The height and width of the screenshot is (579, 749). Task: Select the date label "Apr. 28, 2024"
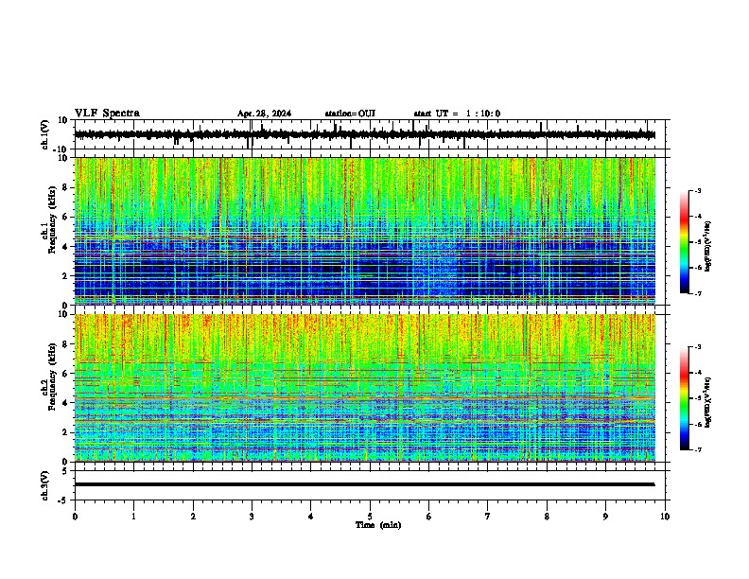264,114
